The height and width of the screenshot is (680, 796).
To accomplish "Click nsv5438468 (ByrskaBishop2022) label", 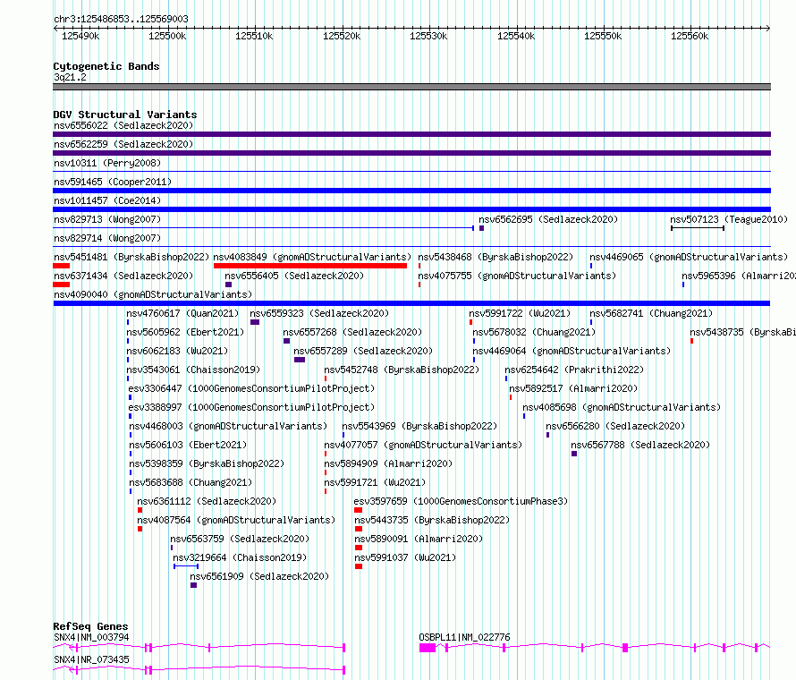I will pyautogui.click(x=495, y=257).
